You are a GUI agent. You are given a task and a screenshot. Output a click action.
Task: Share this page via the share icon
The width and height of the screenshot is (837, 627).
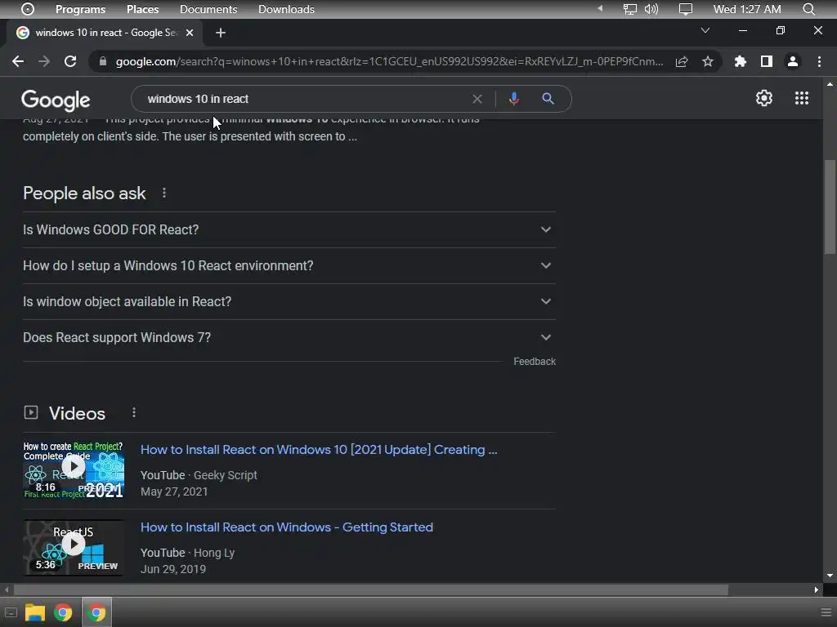click(x=682, y=62)
